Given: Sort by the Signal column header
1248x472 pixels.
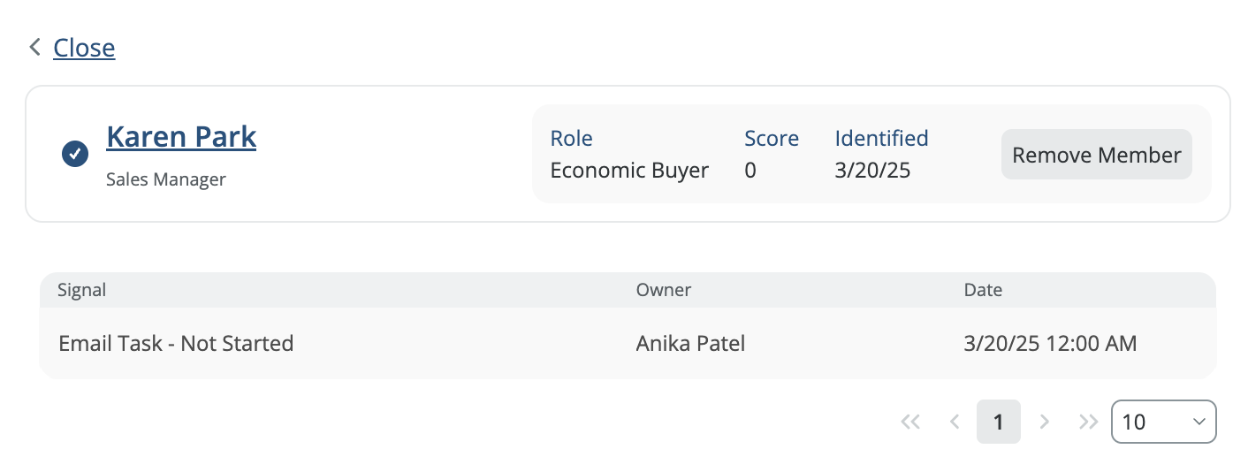Looking at the screenshot, I should 82,290.
